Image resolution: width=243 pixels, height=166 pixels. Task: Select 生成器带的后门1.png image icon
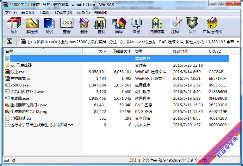(7, 105)
